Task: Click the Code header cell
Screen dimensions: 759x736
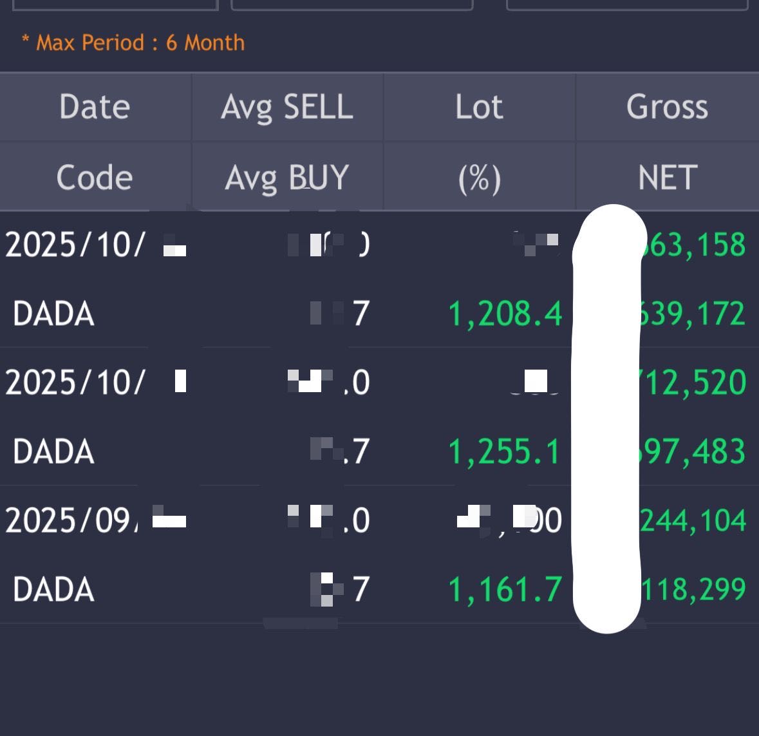Action: 95,177
